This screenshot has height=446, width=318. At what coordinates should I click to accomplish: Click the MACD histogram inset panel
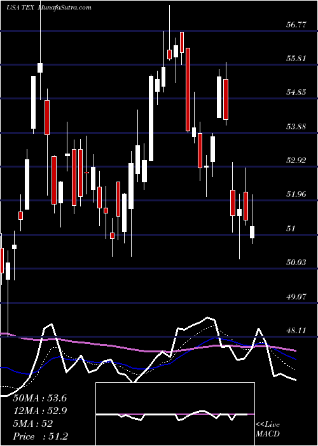[175, 414]
